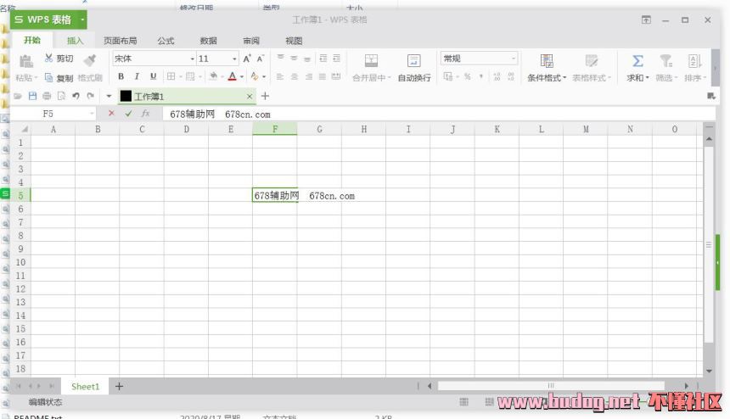Switch to the 插入 (Insert) tab

click(76, 40)
